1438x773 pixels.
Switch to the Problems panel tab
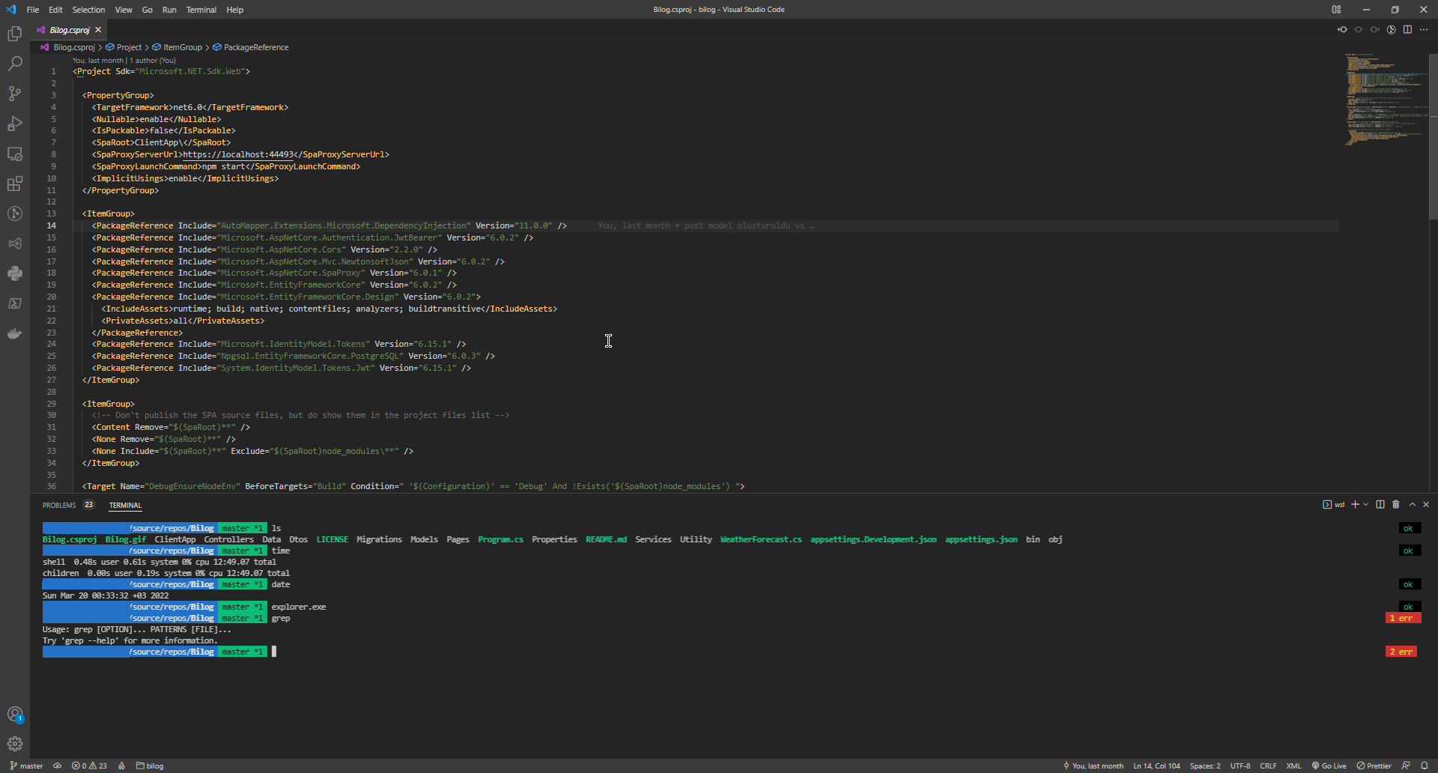[59, 505]
